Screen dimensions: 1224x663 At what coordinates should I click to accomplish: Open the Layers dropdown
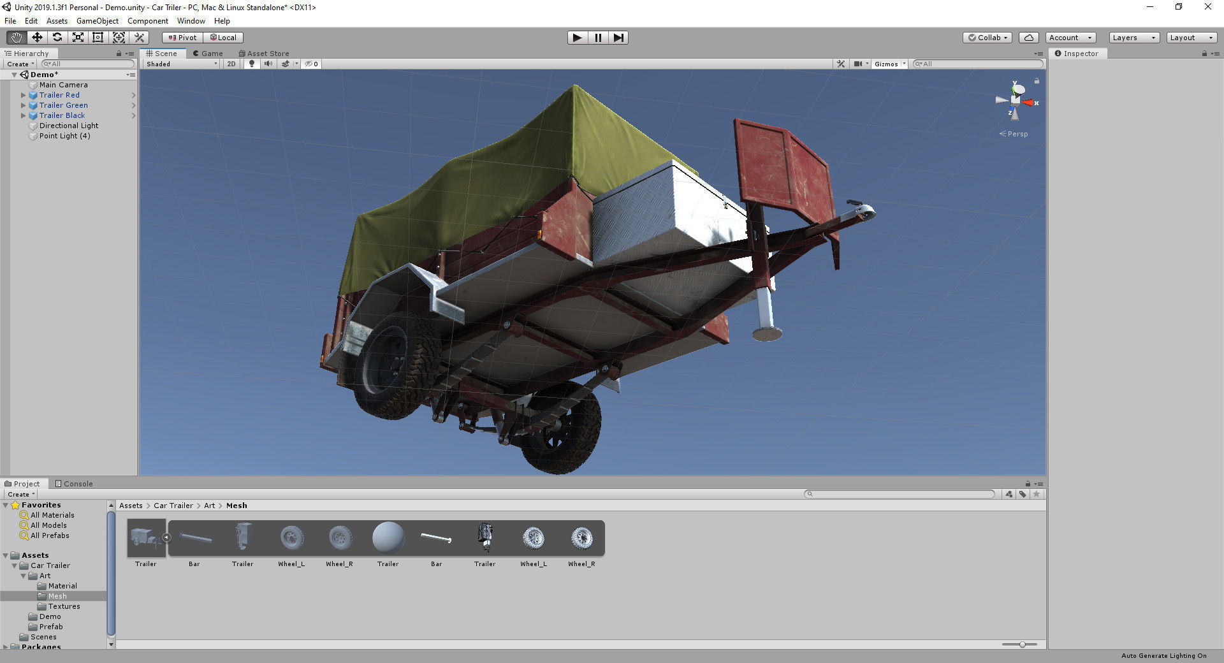tap(1134, 38)
